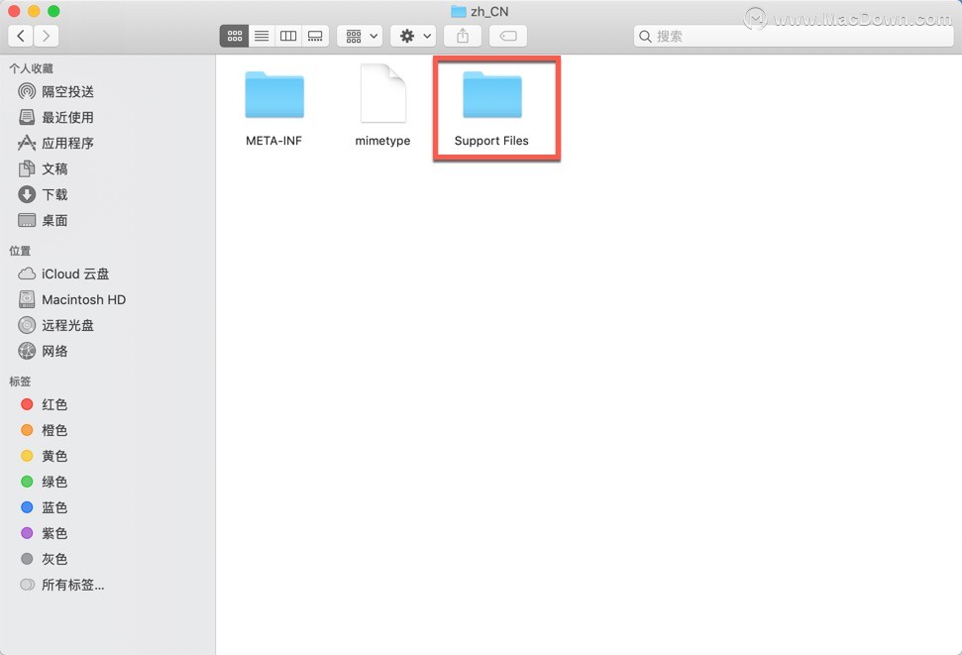Screen dimensions: 962x655
Task: Click the mimetype file name label
Action: coord(382,141)
